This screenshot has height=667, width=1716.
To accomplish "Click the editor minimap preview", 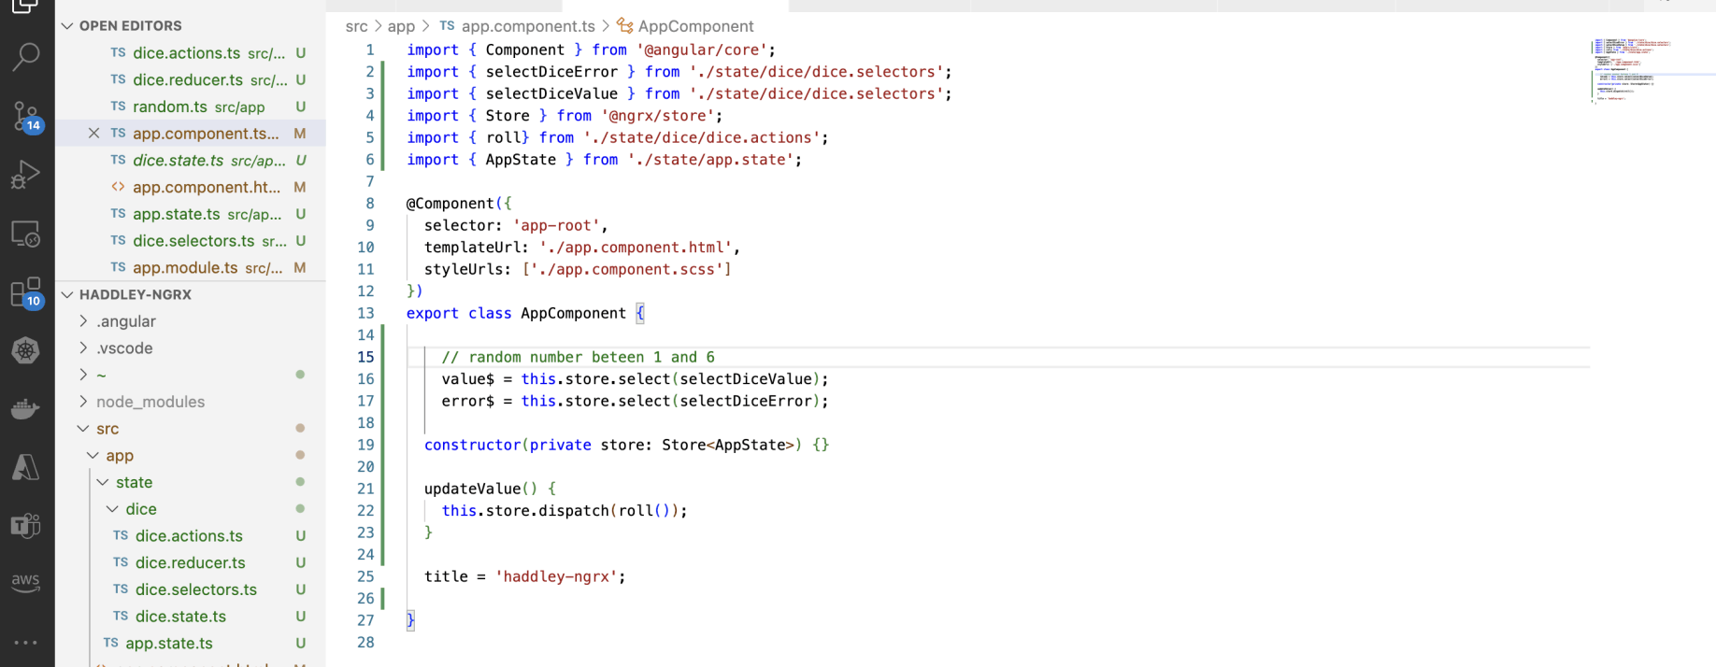I will pyautogui.click(x=1633, y=70).
